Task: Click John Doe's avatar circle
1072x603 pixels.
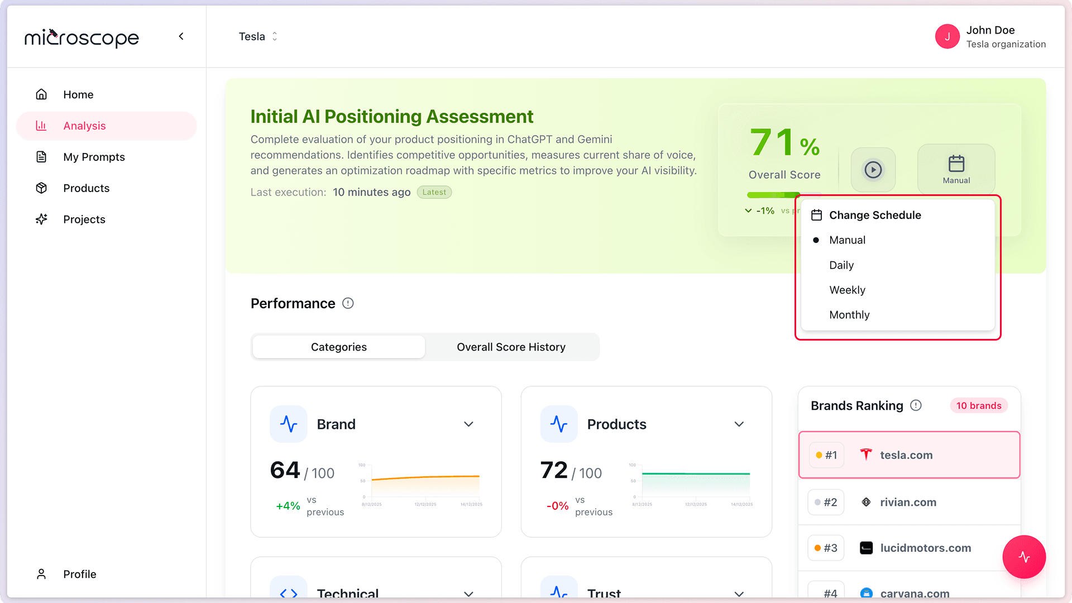Action: pos(947,37)
